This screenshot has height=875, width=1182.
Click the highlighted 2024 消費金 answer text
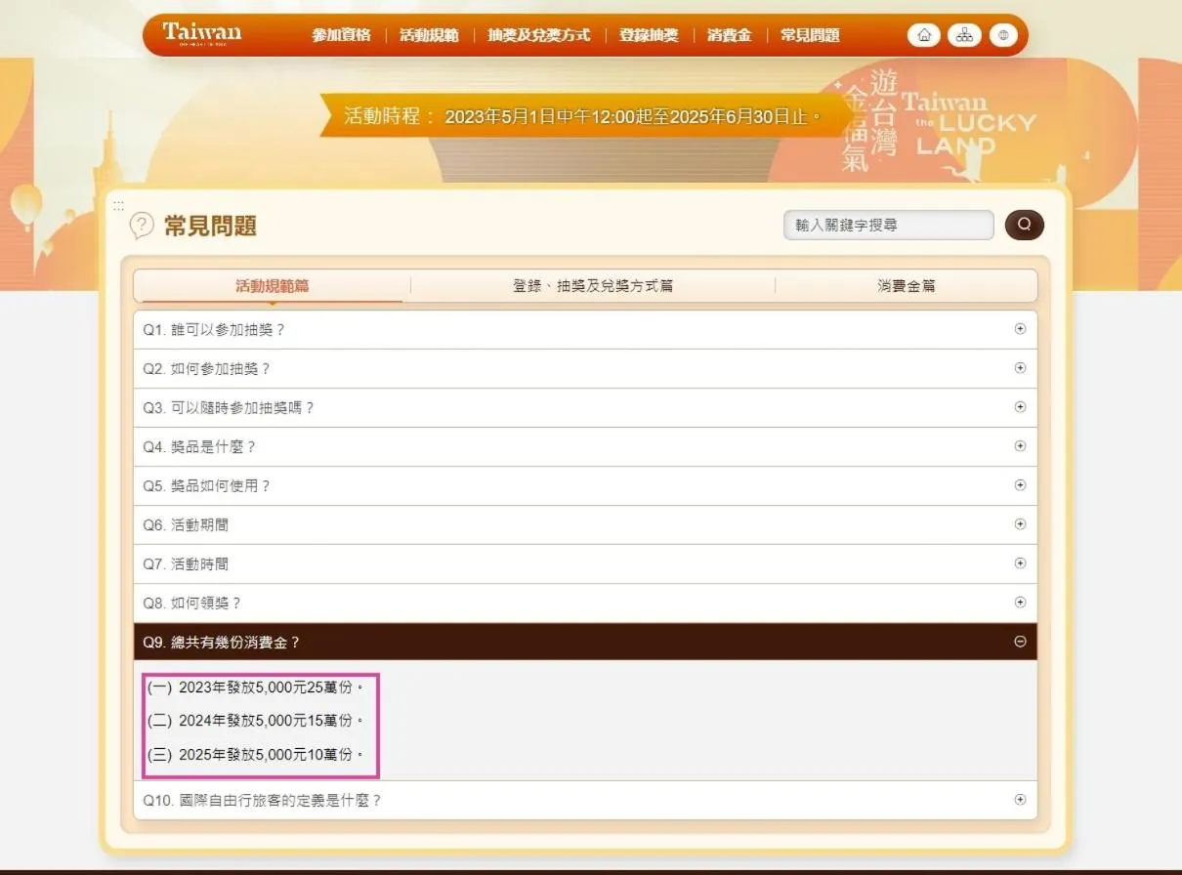261,723
